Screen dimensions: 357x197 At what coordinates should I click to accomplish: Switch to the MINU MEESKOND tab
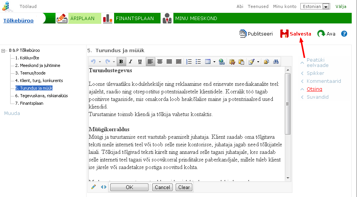pos(262,18)
